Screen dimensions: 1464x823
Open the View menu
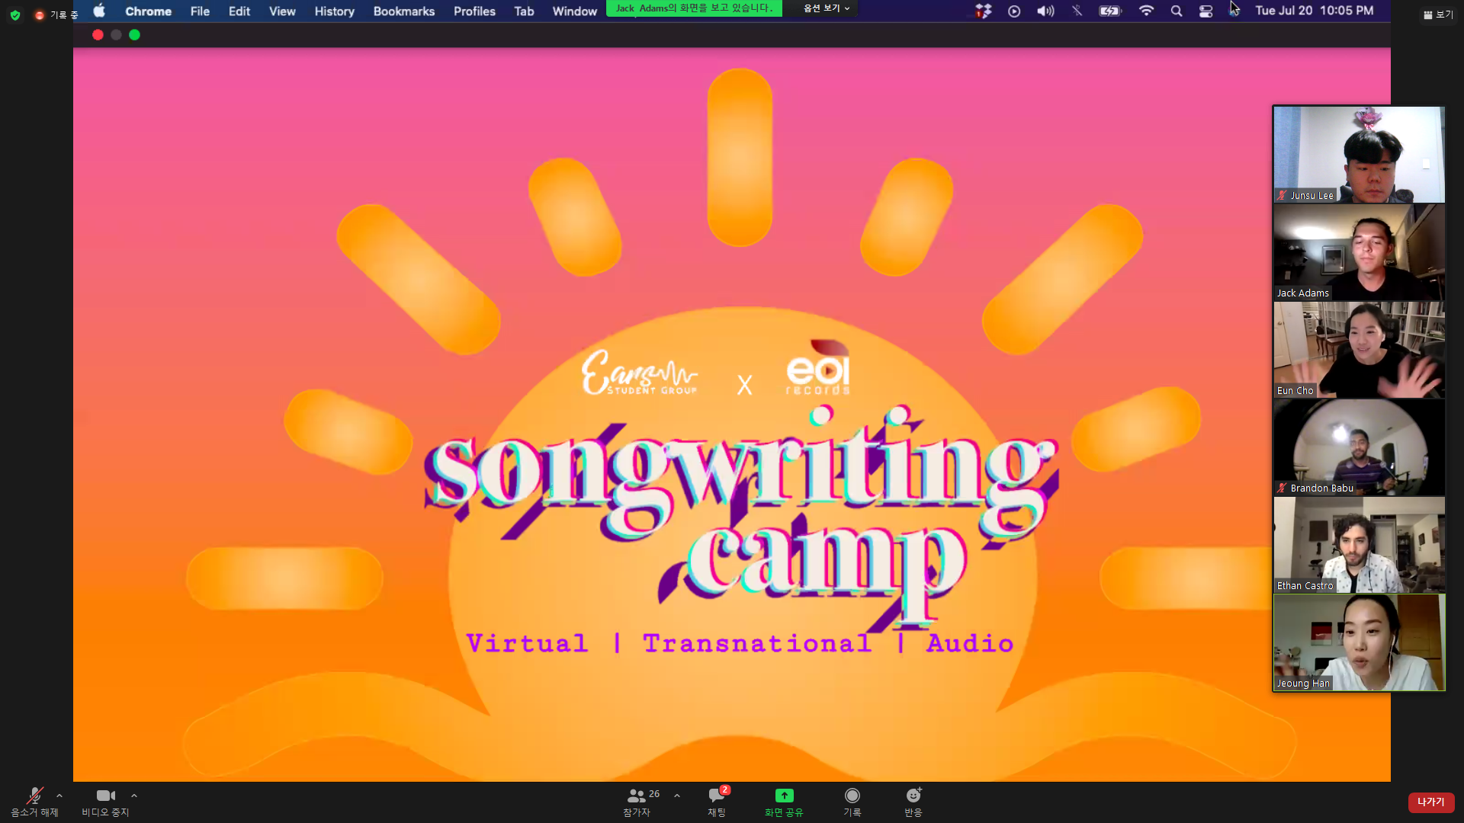[282, 11]
